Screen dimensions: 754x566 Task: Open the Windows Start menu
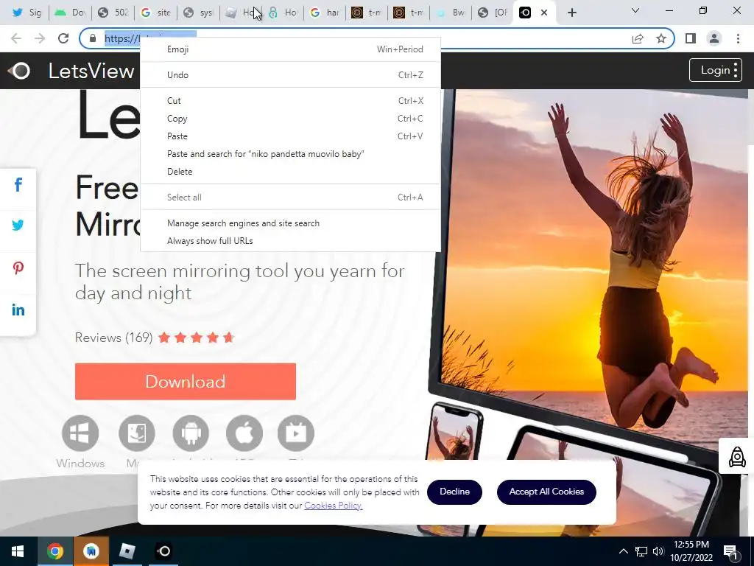[x=18, y=551]
